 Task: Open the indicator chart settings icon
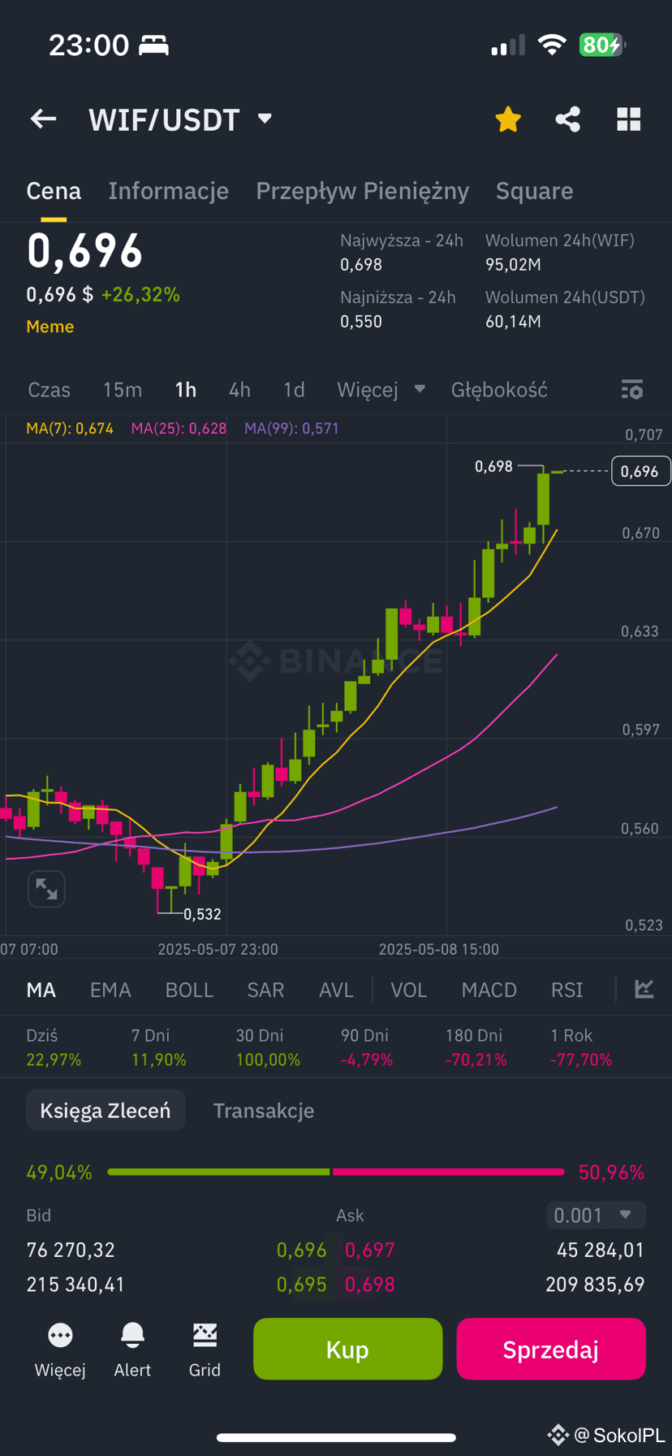tap(644, 989)
